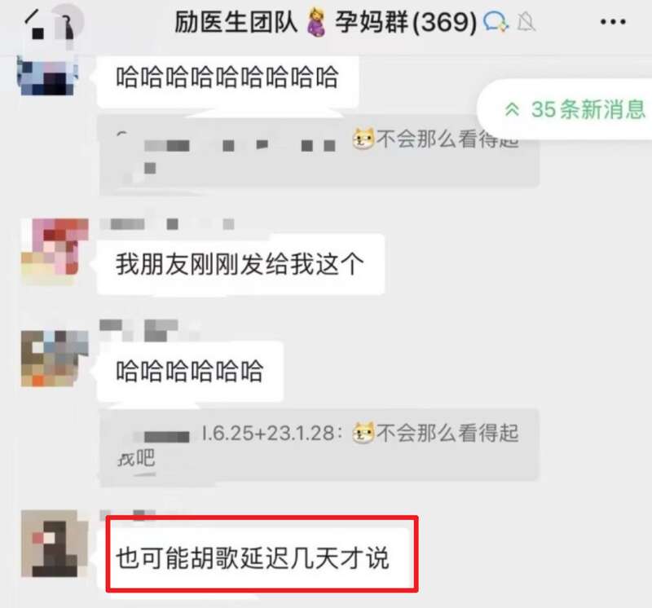Tap the message 哈哈哈哈哈哈哈哈哈

click(x=227, y=79)
